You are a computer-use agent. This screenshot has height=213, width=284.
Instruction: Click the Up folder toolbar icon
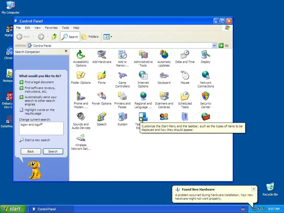[54, 37]
